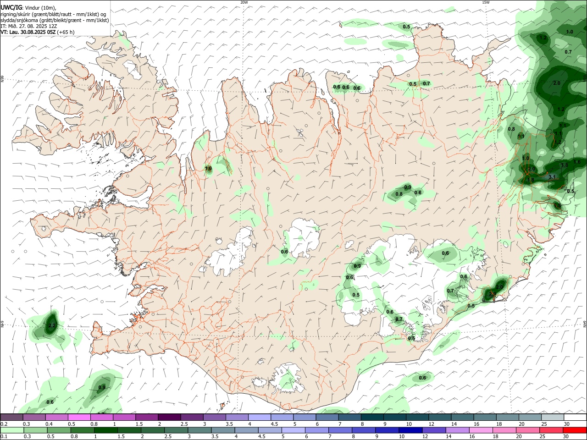Click the white swatch ending the snow scale
587x440 pixels.
(575, 417)
